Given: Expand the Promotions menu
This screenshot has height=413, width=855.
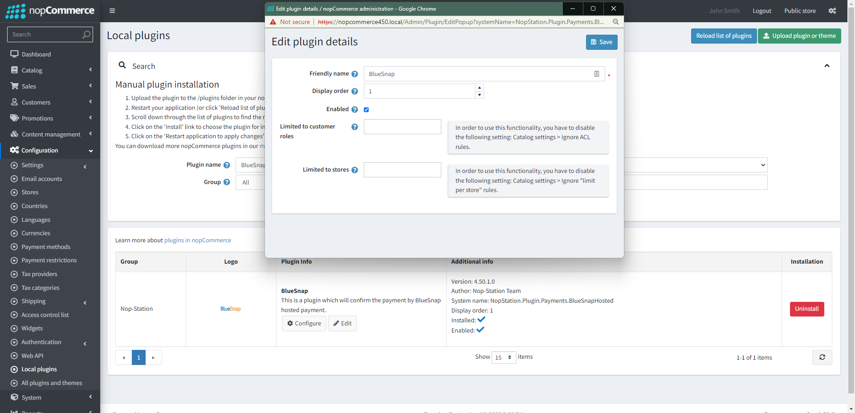Looking at the screenshot, I should 50,118.
